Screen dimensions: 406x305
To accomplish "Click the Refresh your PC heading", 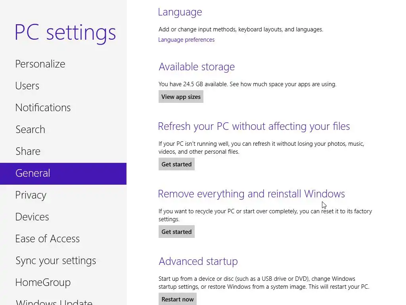I will (254, 126).
